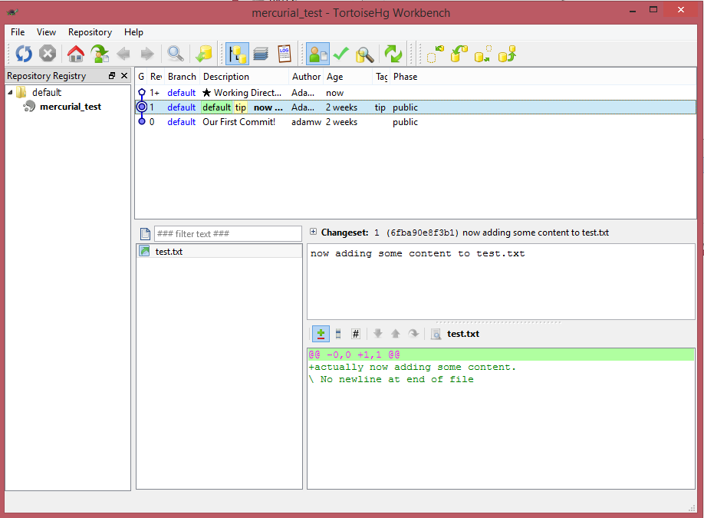
Task: Click the Author column header
Action: coord(306,77)
